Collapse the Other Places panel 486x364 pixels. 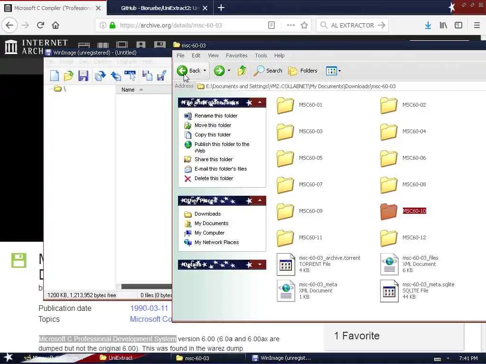(x=260, y=200)
